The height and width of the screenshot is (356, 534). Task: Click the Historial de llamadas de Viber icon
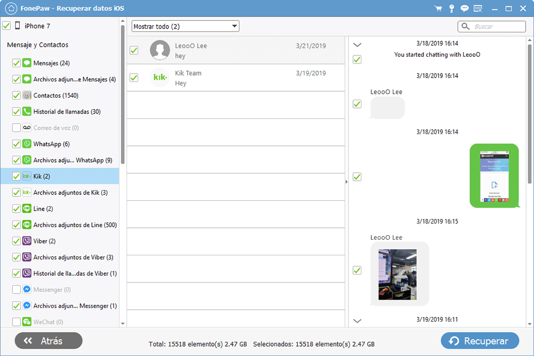click(27, 273)
